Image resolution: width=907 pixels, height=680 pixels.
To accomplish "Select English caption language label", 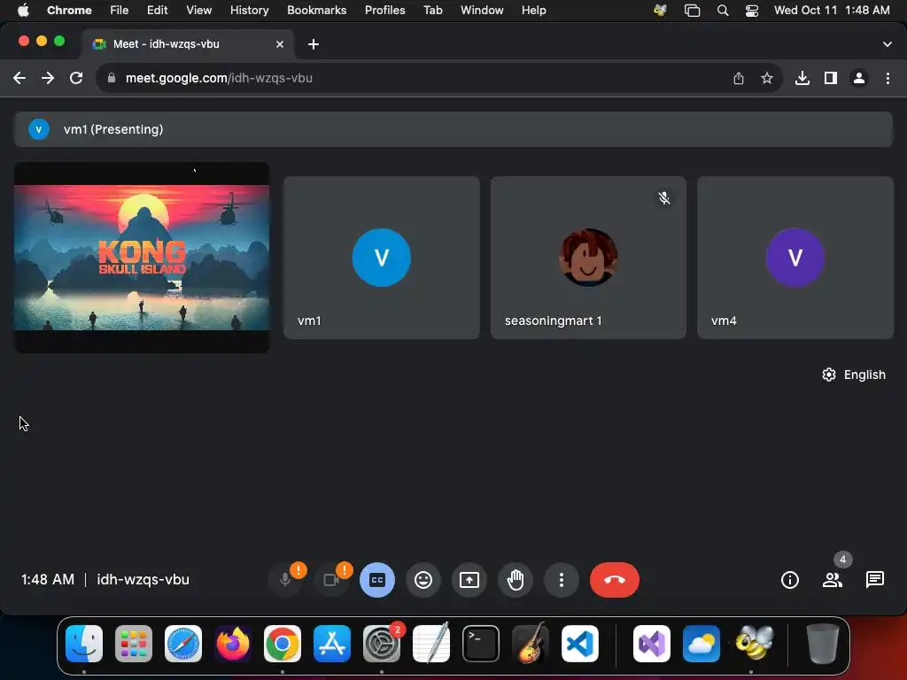I will click(x=864, y=375).
